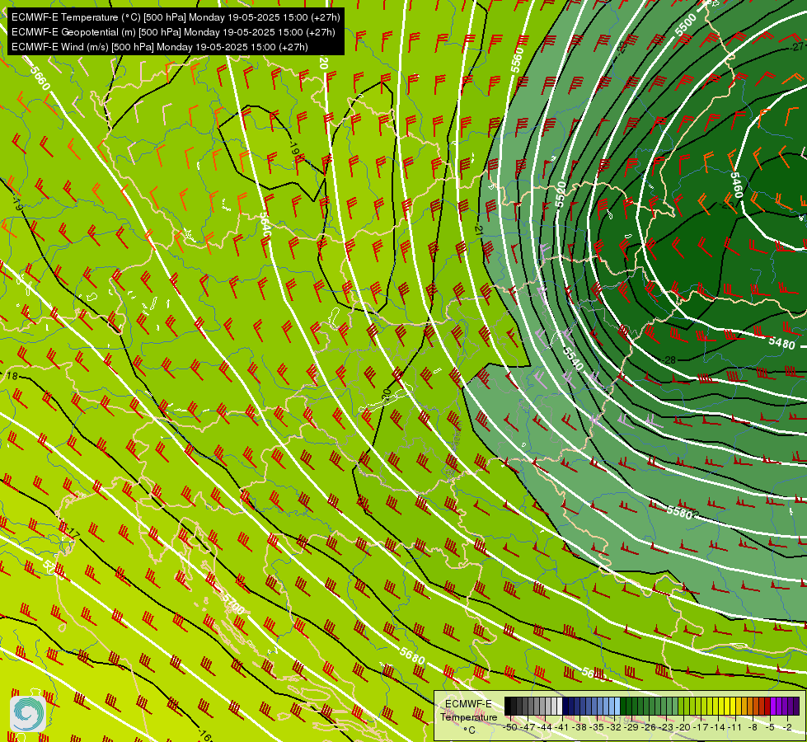
Task: Click the swirl logo icon at bottom-left
Action: [x=28, y=713]
